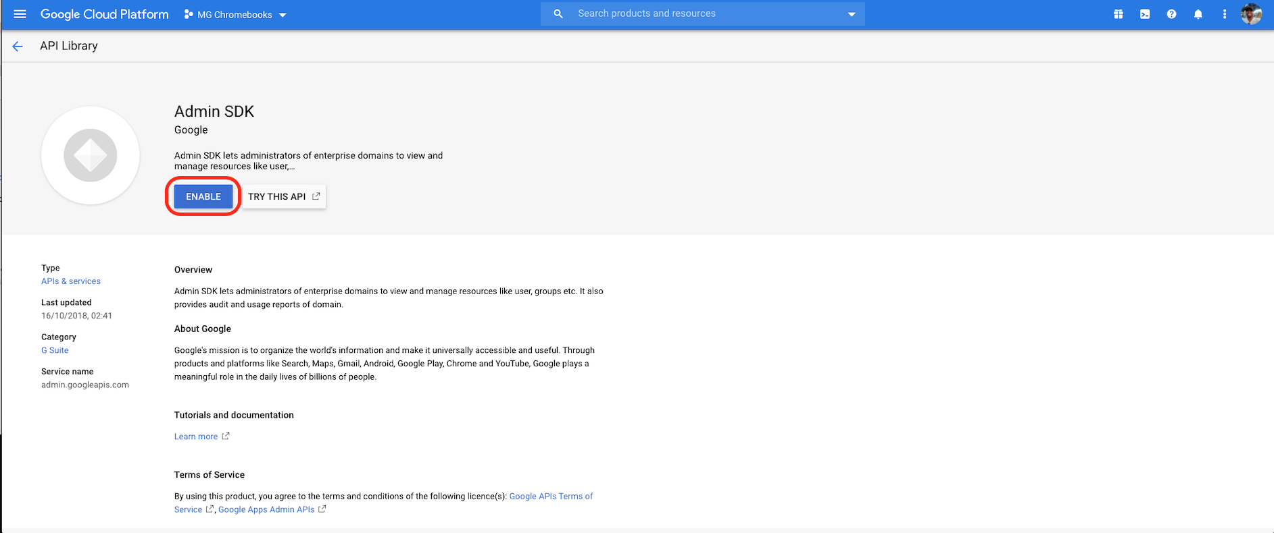The width and height of the screenshot is (1274, 533).
Task: Click the back arrow beside API Library
Action: pyautogui.click(x=18, y=46)
